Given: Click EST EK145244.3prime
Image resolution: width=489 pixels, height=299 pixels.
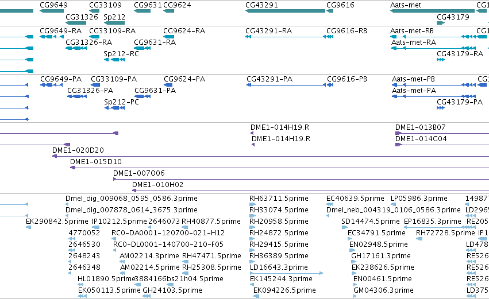Looking at the screenshot, I should pyautogui.click(x=282, y=279).
